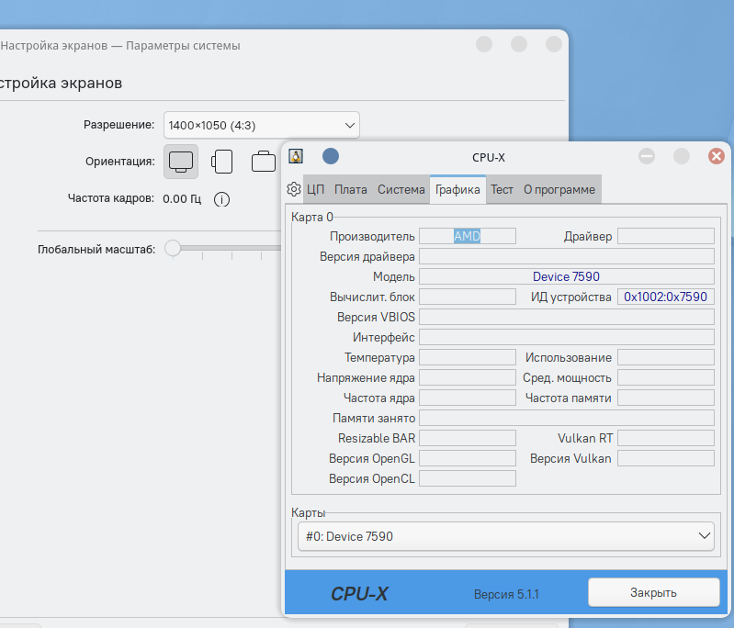Image resolution: width=734 pixels, height=628 pixels.
Task: Show info about frame rate
Action: pos(222,200)
